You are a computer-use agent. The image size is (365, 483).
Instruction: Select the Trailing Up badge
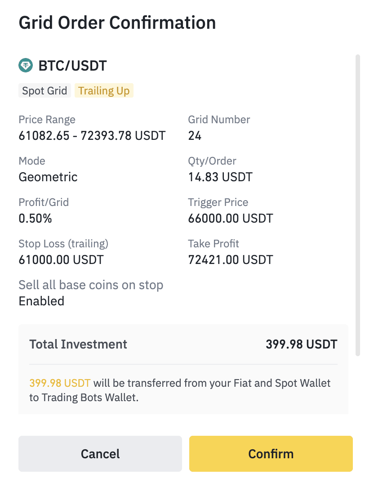click(104, 91)
